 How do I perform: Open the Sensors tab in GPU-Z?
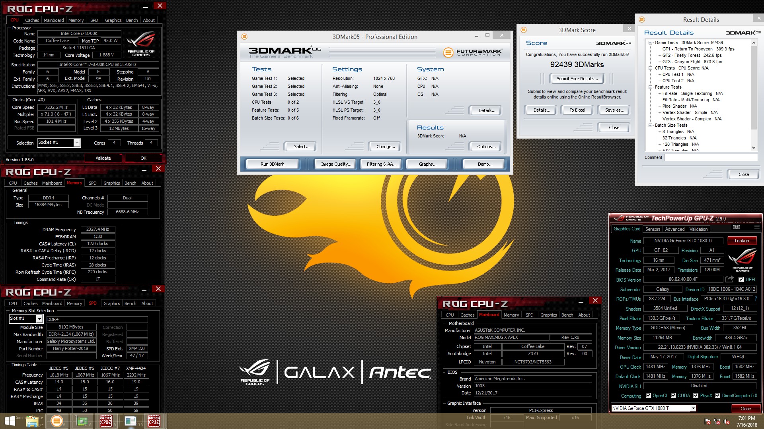pos(653,229)
